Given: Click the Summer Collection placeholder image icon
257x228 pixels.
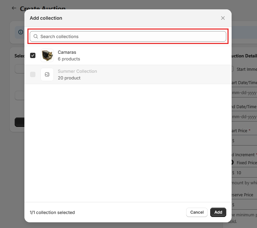Looking at the screenshot, I should pos(47,74).
